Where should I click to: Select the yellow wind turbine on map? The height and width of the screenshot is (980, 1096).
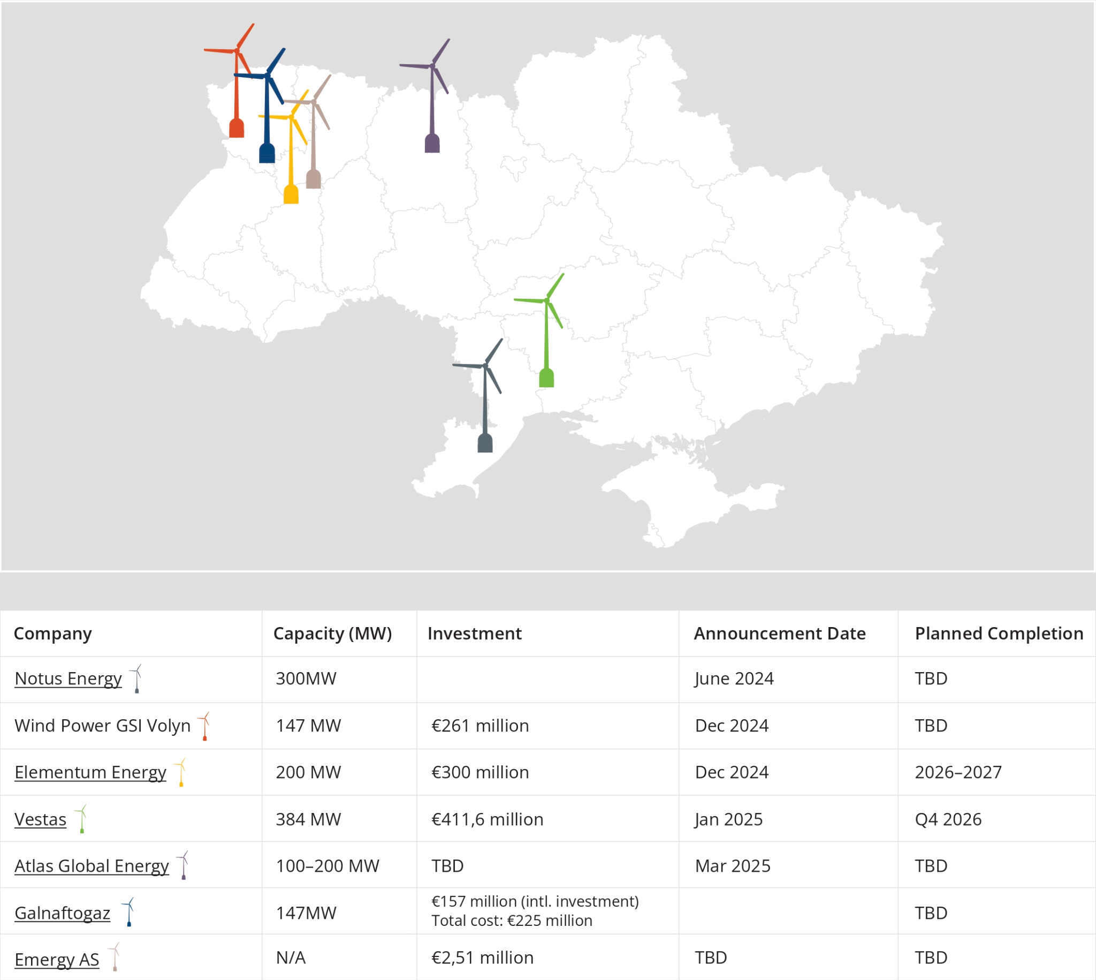click(291, 193)
